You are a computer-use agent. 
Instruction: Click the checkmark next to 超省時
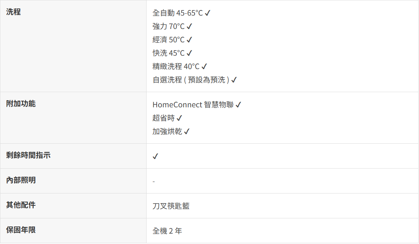pyautogui.click(x=179, y=118)
